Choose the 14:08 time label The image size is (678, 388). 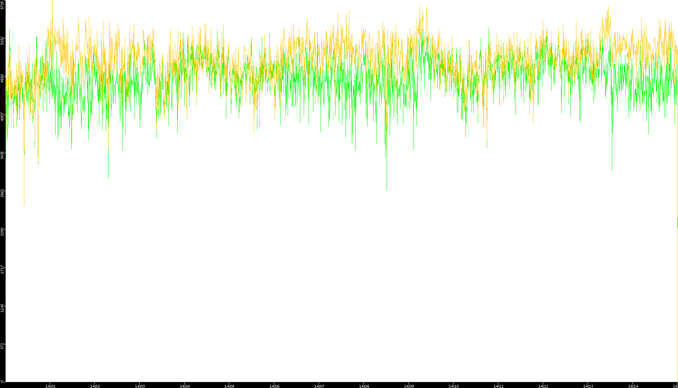pyautogui.click(x=364, y=386)
